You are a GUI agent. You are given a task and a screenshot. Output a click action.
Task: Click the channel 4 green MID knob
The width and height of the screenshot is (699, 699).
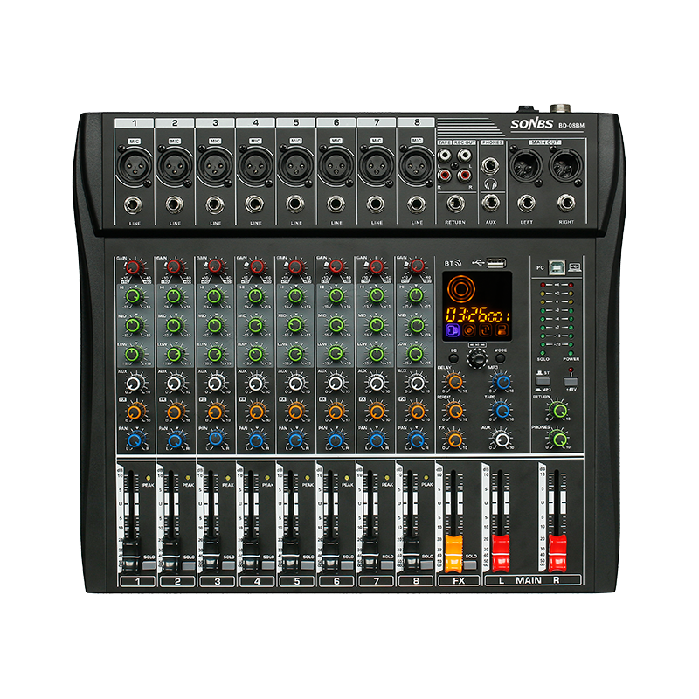click(x=253, y=326)
